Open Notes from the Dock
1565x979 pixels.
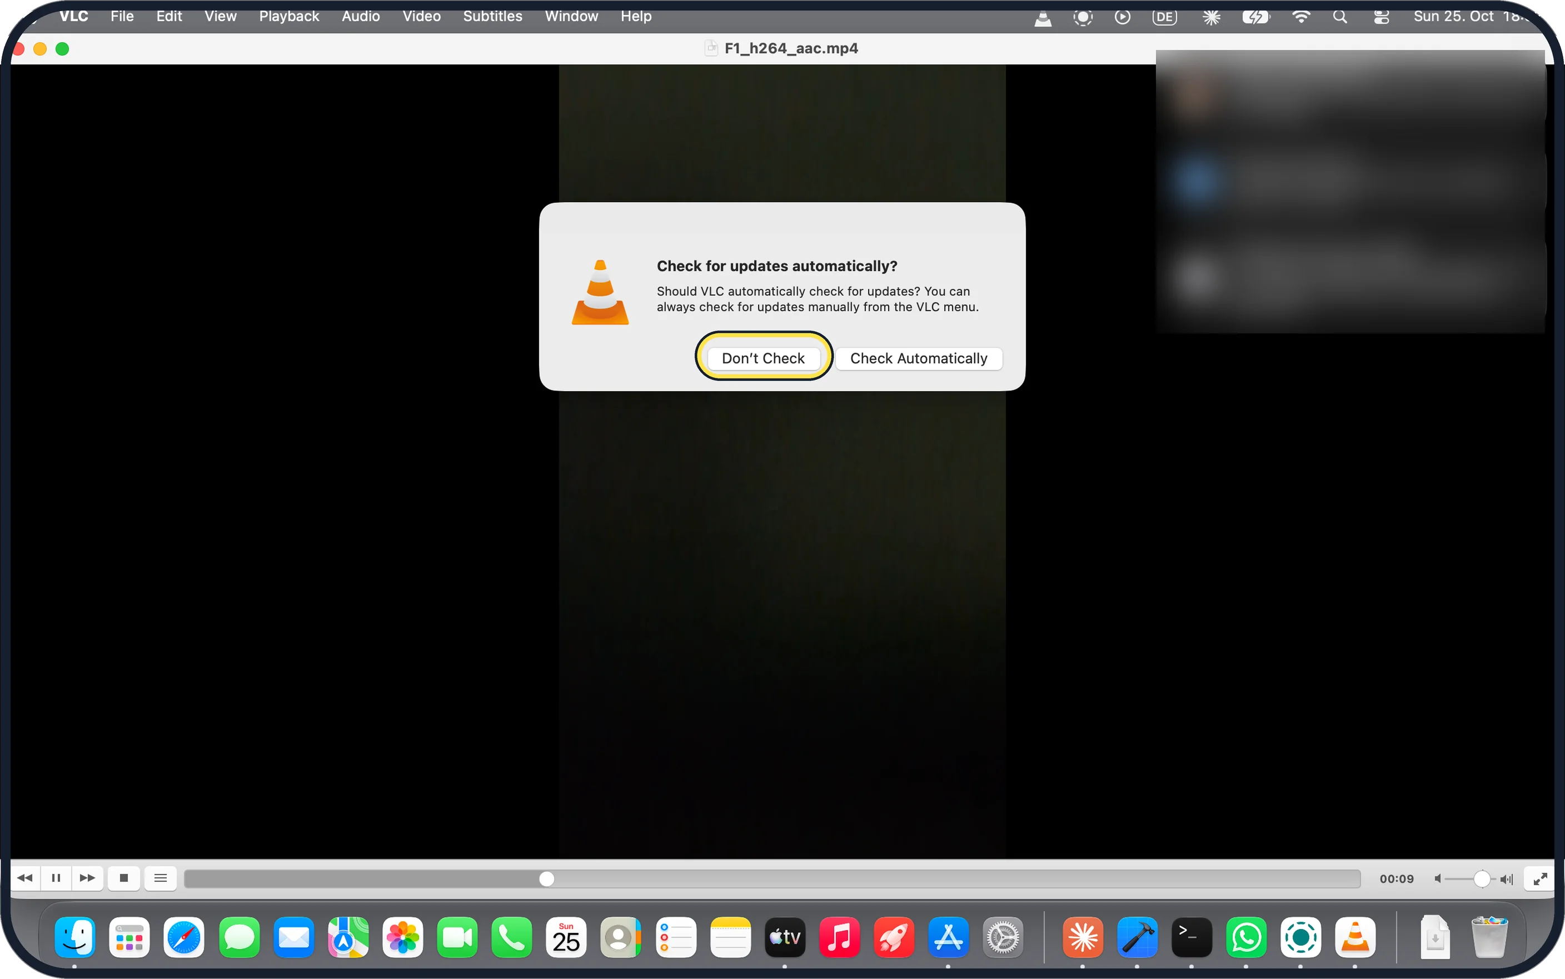(730, 937)
